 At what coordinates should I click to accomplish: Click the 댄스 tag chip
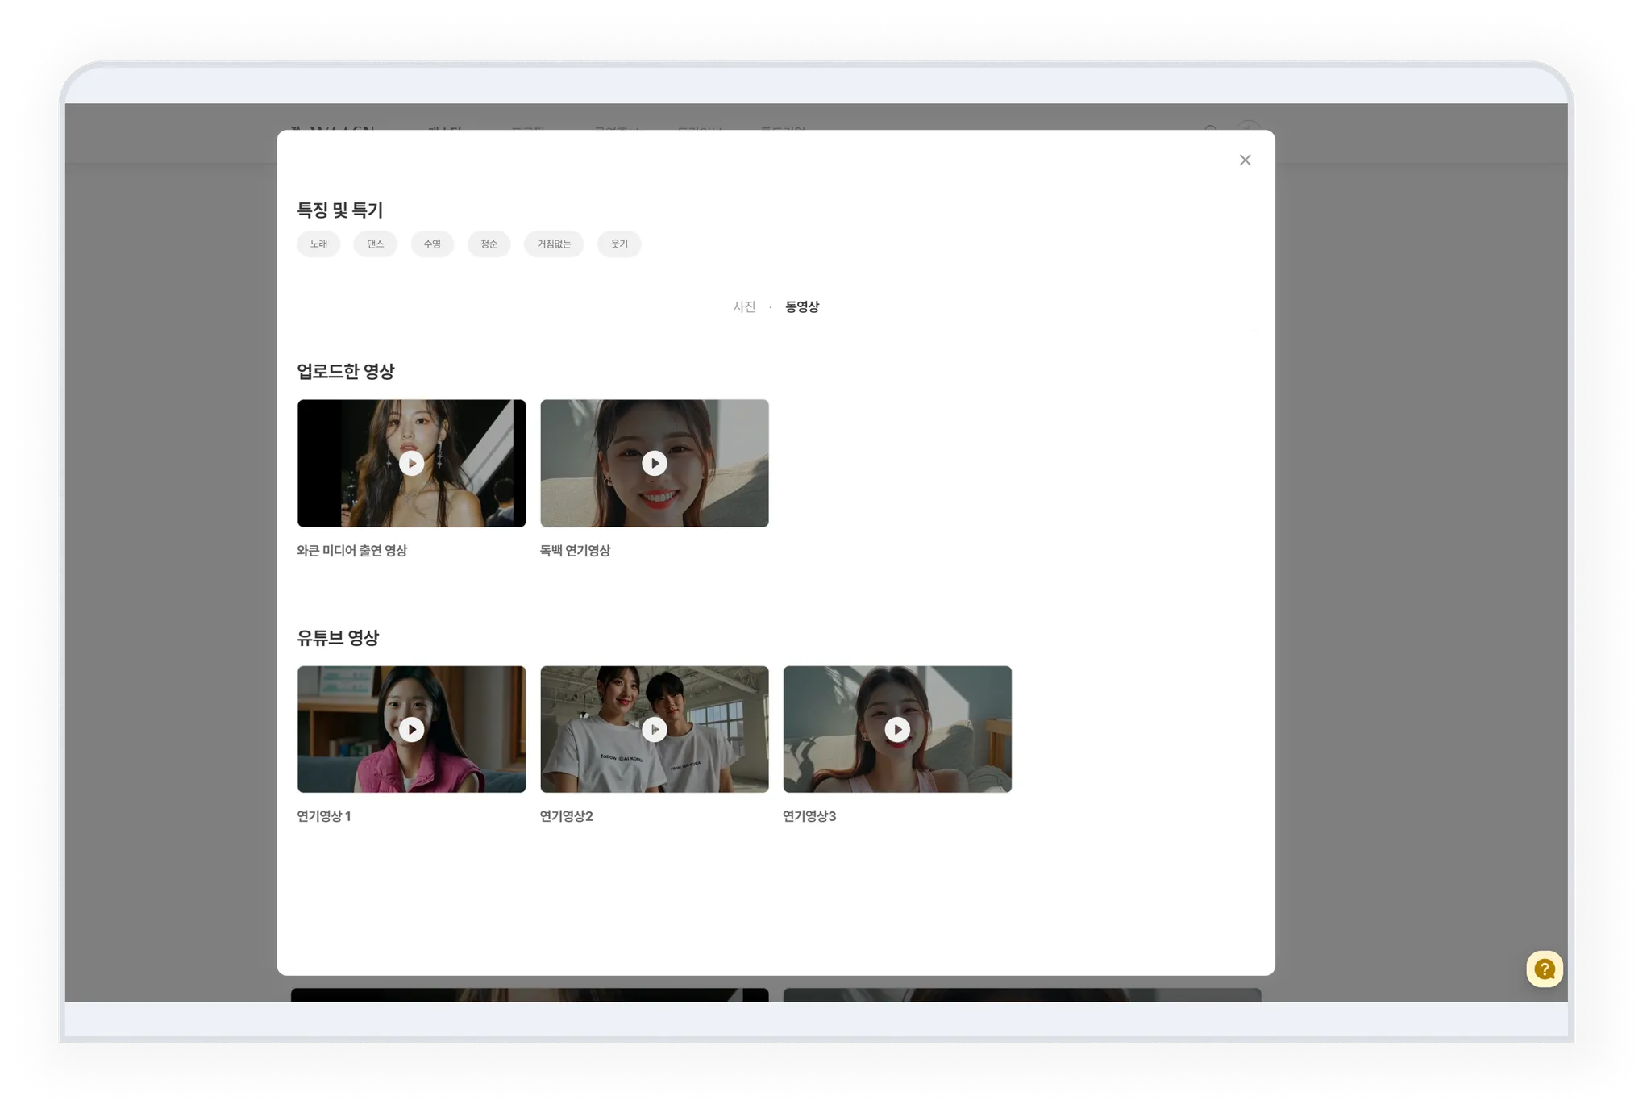coord(375,244)
